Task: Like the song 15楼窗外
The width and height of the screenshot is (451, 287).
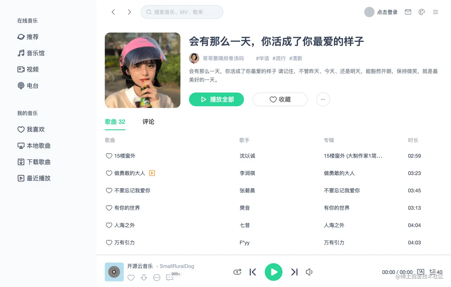Action: (109, 156)
